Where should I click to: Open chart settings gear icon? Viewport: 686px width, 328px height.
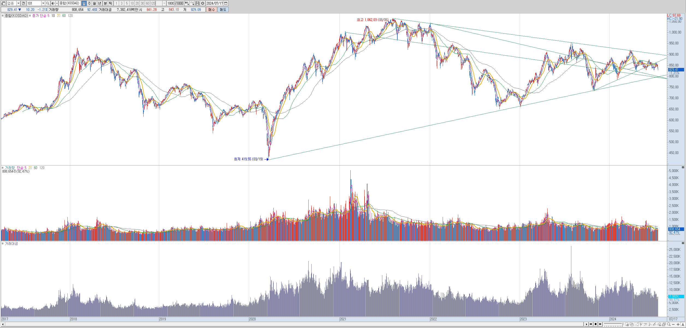203,3
